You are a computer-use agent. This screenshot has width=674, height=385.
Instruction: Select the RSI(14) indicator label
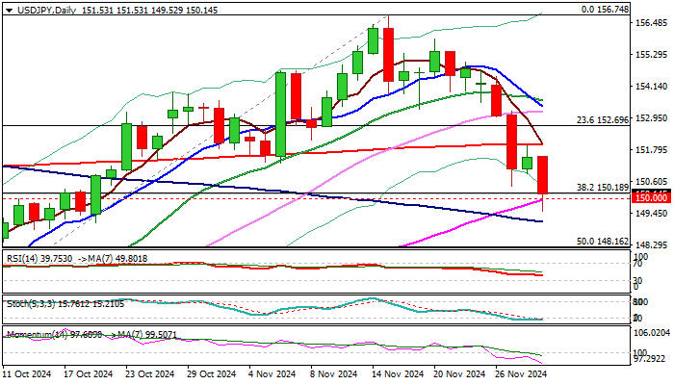[x=22, y=256]
